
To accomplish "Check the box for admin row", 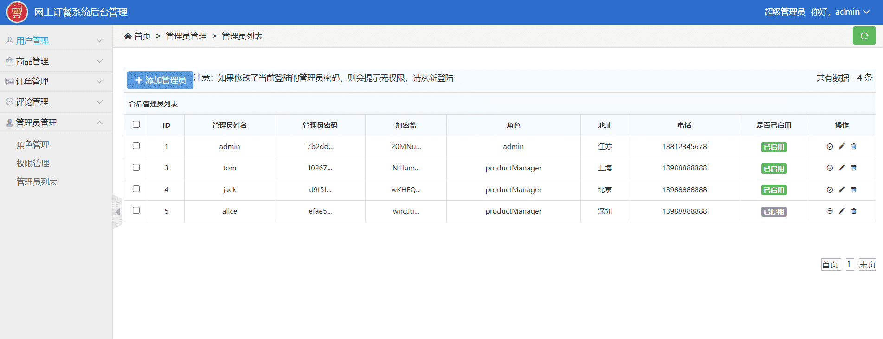I will point(136,146).
